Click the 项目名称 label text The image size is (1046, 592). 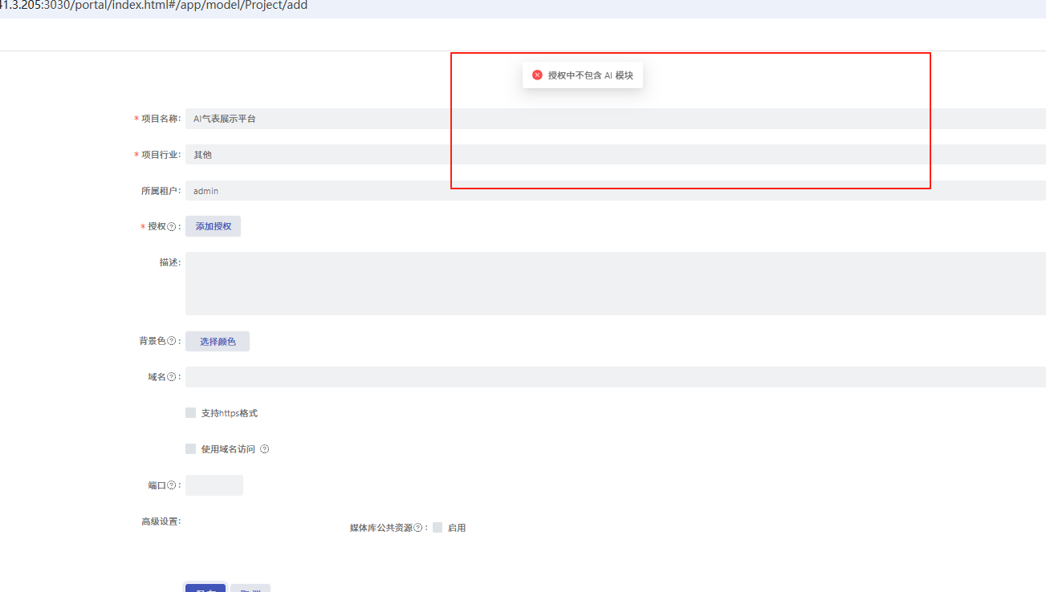(x=161, y=119)
